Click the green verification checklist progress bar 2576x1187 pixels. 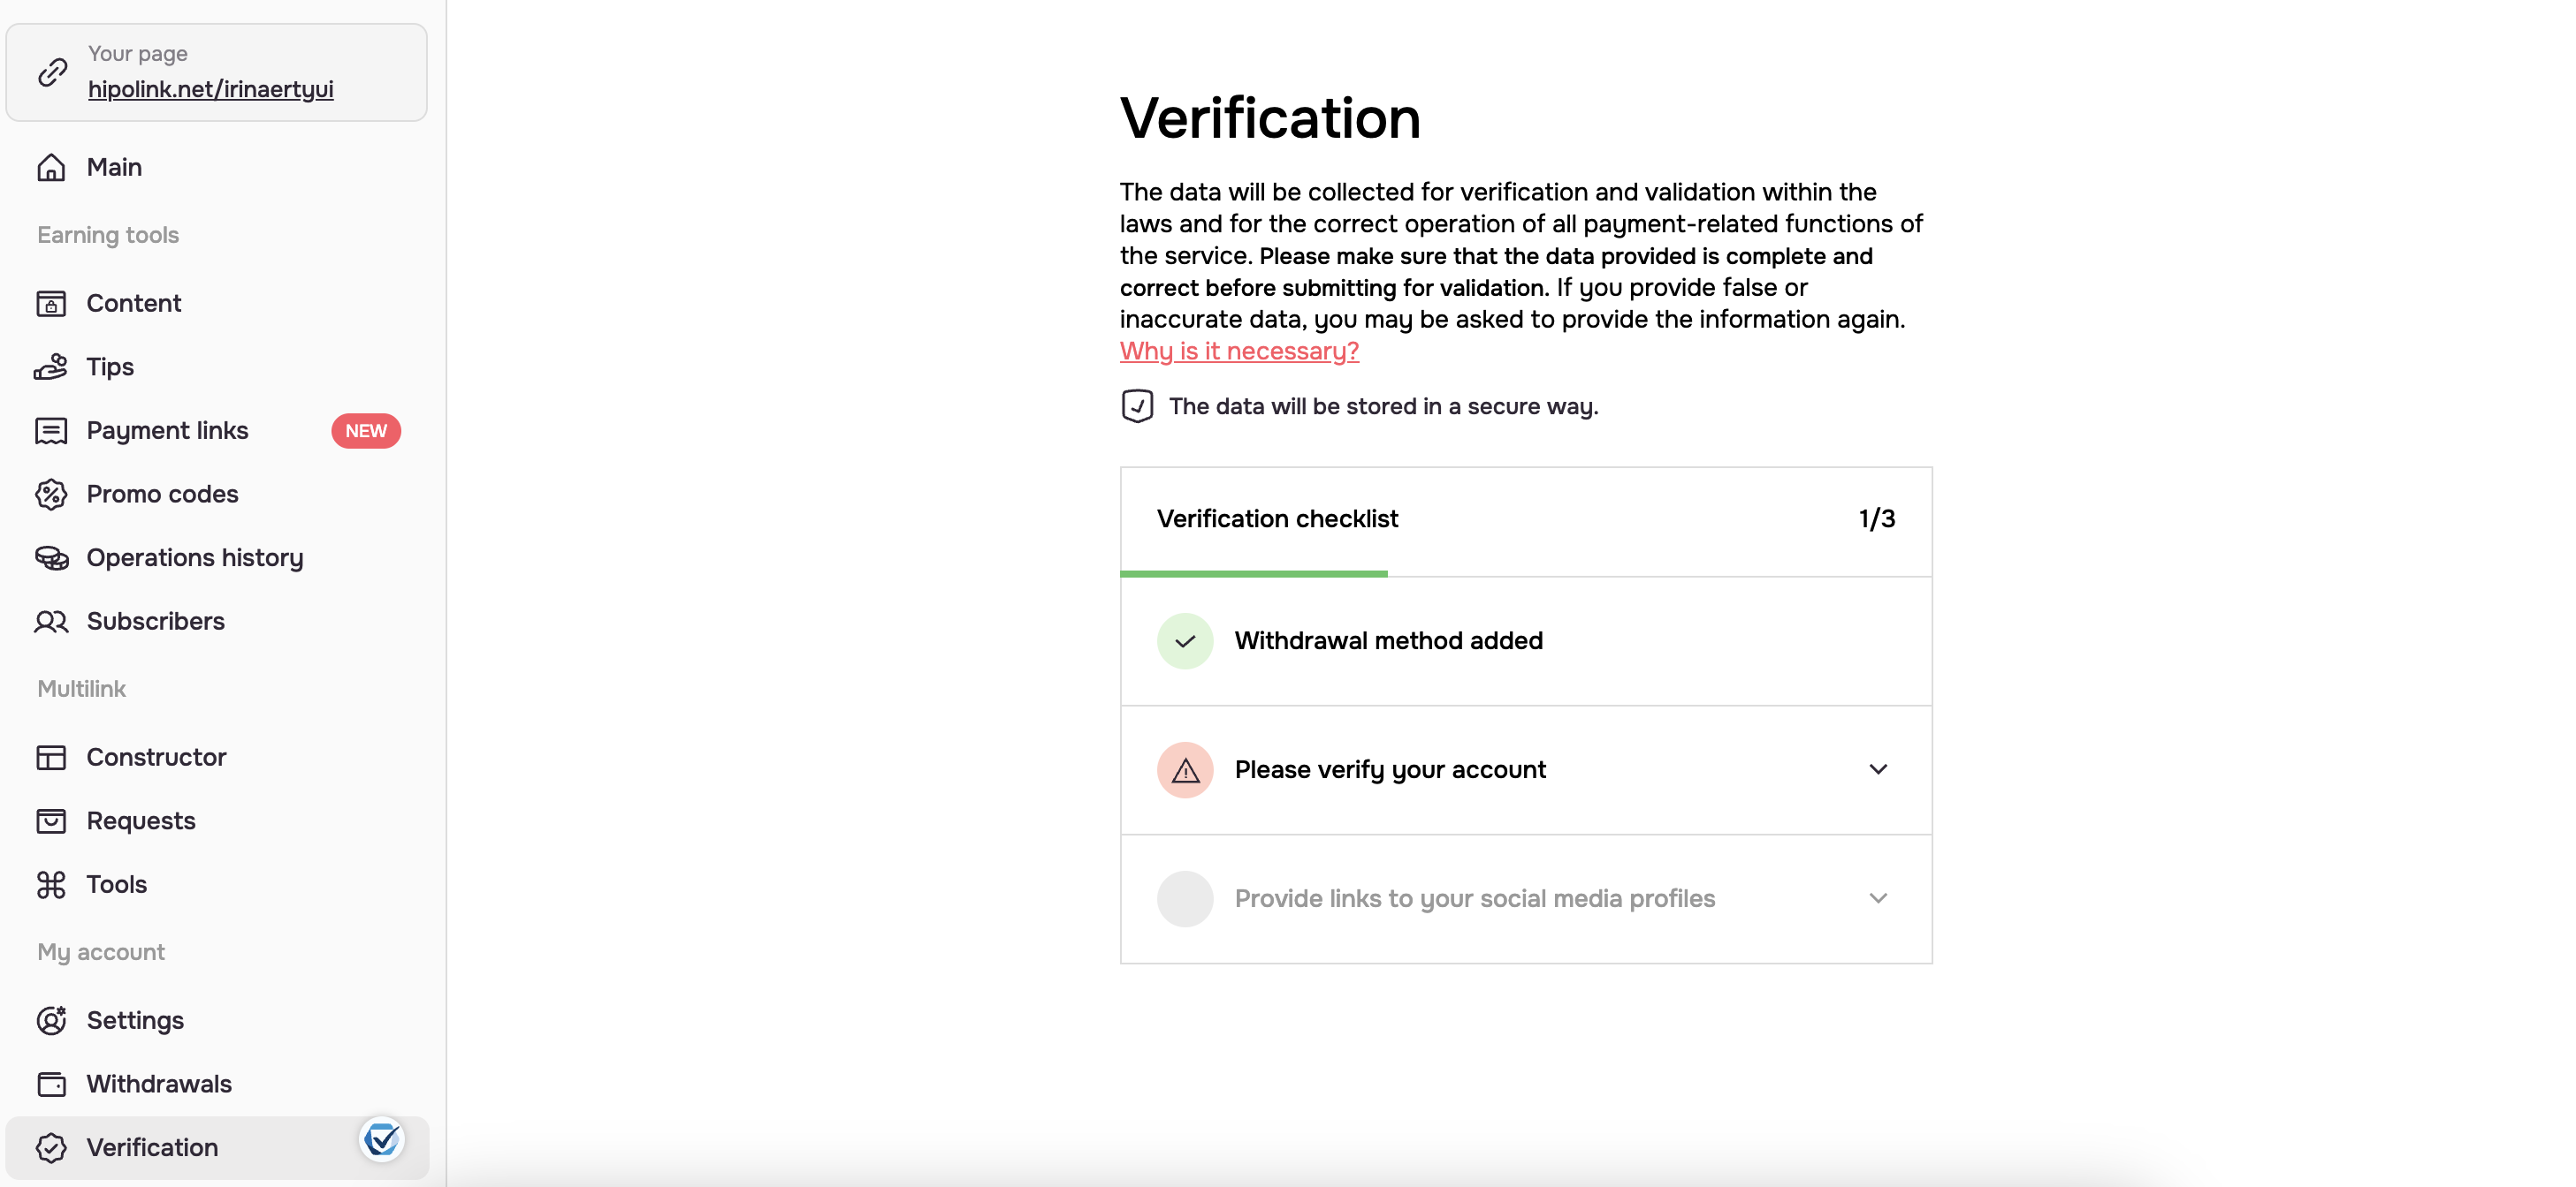[1253, 573]
